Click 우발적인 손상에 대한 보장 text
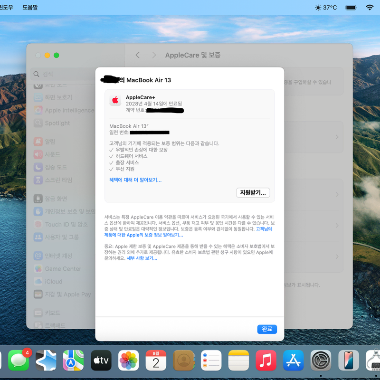This screenshot has width=380, height=380. [x=142, y=150]
